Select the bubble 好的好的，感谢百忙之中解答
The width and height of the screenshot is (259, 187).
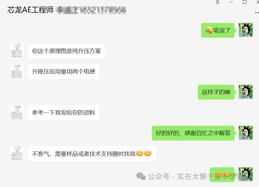193,133
